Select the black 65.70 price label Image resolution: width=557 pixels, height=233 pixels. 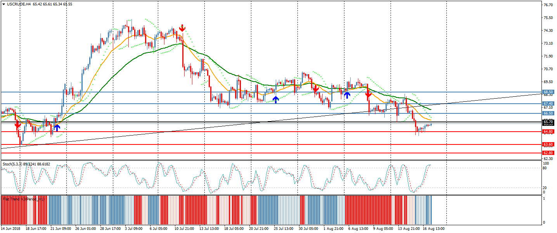click(x=548, y=122)
